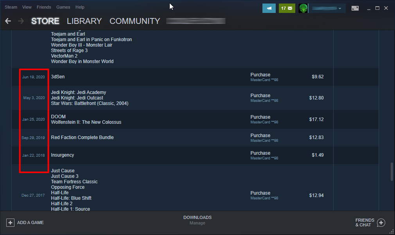Open the announcements megaphone icon
Viewport: 395px width, 235px height.
[x=269, y=8]
